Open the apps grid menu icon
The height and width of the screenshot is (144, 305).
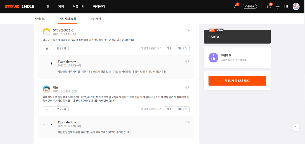coord(286,7)
